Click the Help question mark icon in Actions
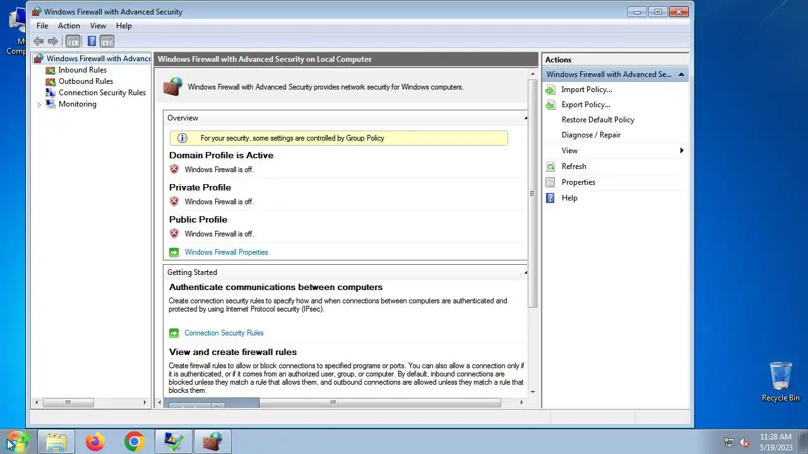Image resolution: width=808 pixels, height=454 pixels. click(550, 198)
